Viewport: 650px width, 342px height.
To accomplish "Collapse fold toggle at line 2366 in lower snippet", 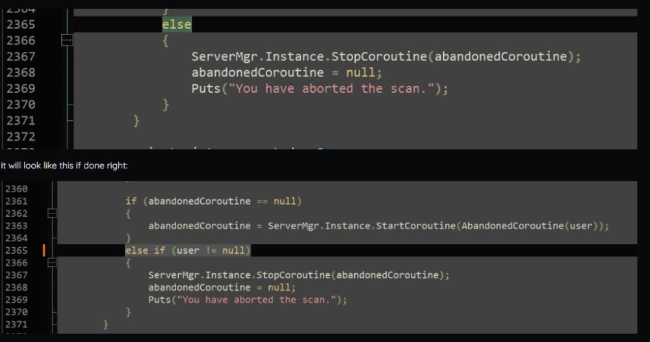I will coord(52,262).
